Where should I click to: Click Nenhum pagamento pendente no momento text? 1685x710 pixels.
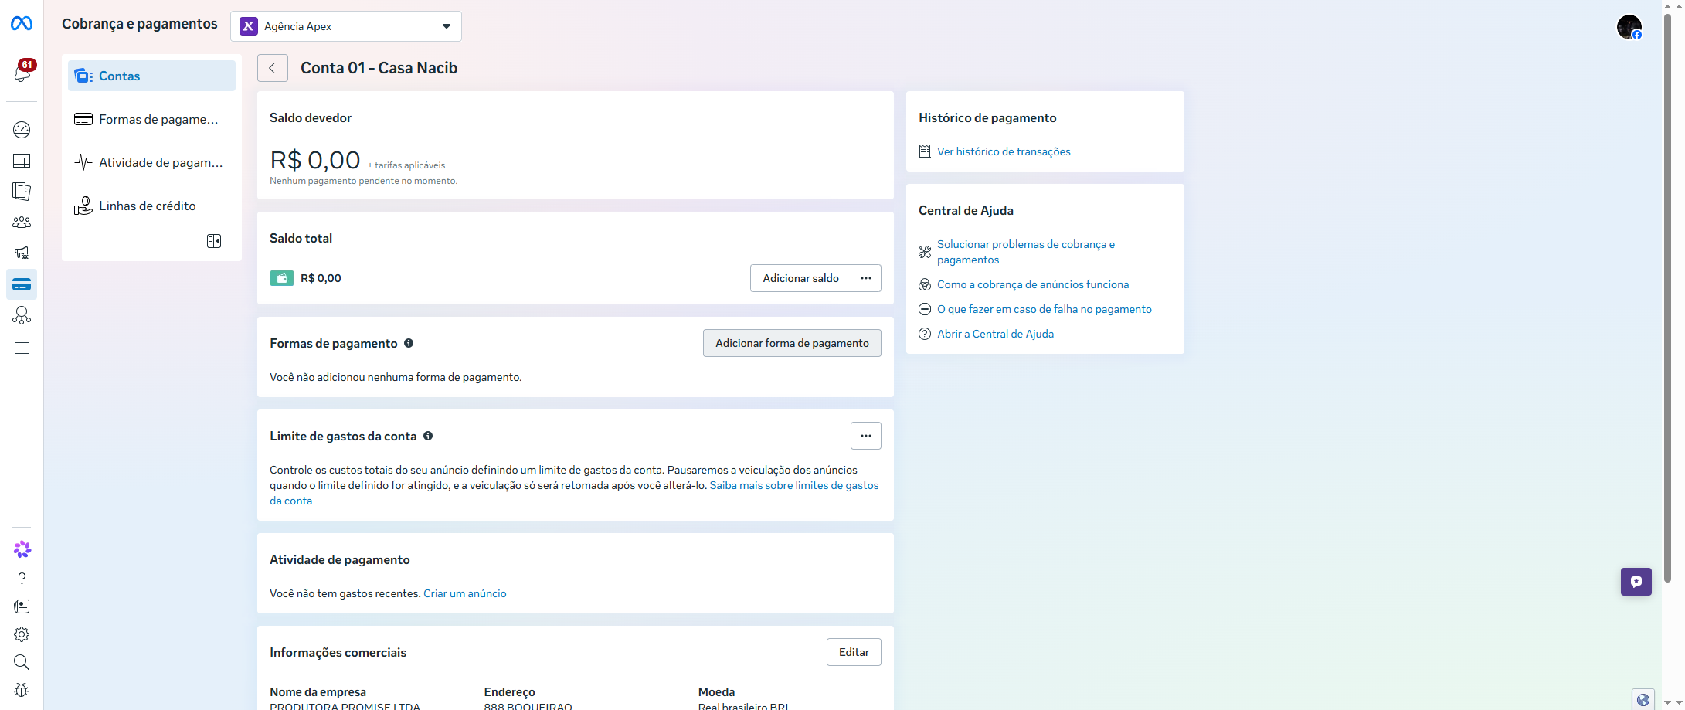pyautogui.click(x=363, y=181)
